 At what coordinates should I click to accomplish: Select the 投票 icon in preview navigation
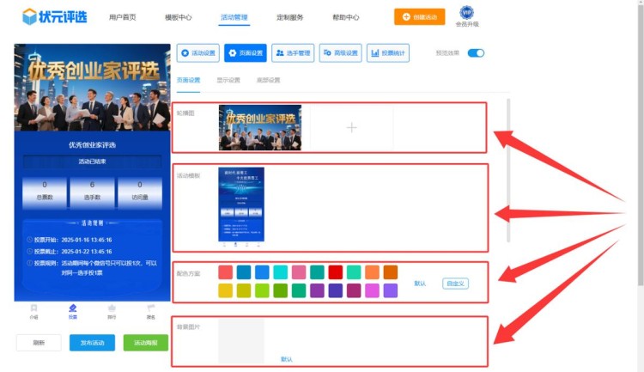(x=73, y=310)
